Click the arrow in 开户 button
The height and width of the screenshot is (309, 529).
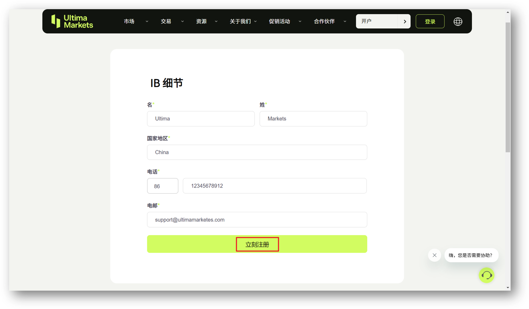click(x=405, y=22)
